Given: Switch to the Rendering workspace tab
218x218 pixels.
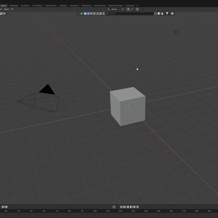Looking at the screenshot, I should (86, 5).
